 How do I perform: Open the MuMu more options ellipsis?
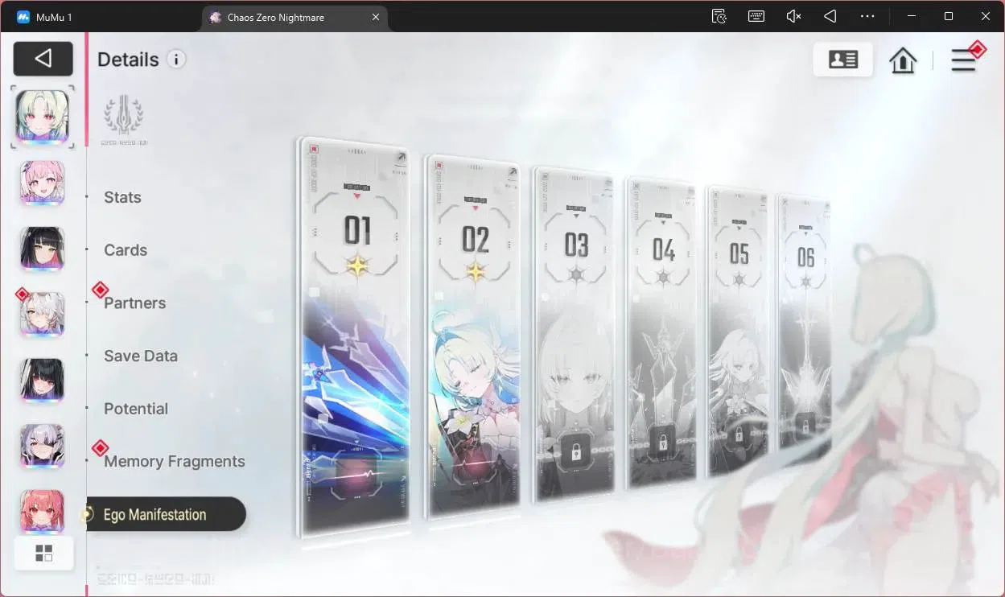[x=867, y=16]
